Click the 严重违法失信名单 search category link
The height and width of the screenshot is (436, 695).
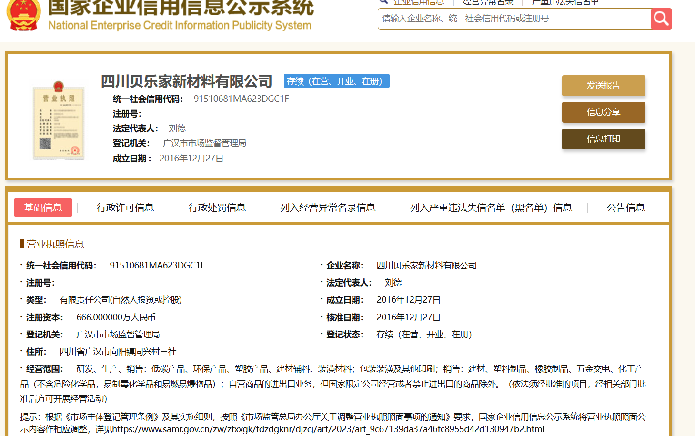coord(565,2)
